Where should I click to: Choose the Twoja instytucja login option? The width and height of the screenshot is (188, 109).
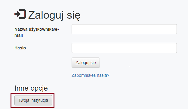point(33,100)
